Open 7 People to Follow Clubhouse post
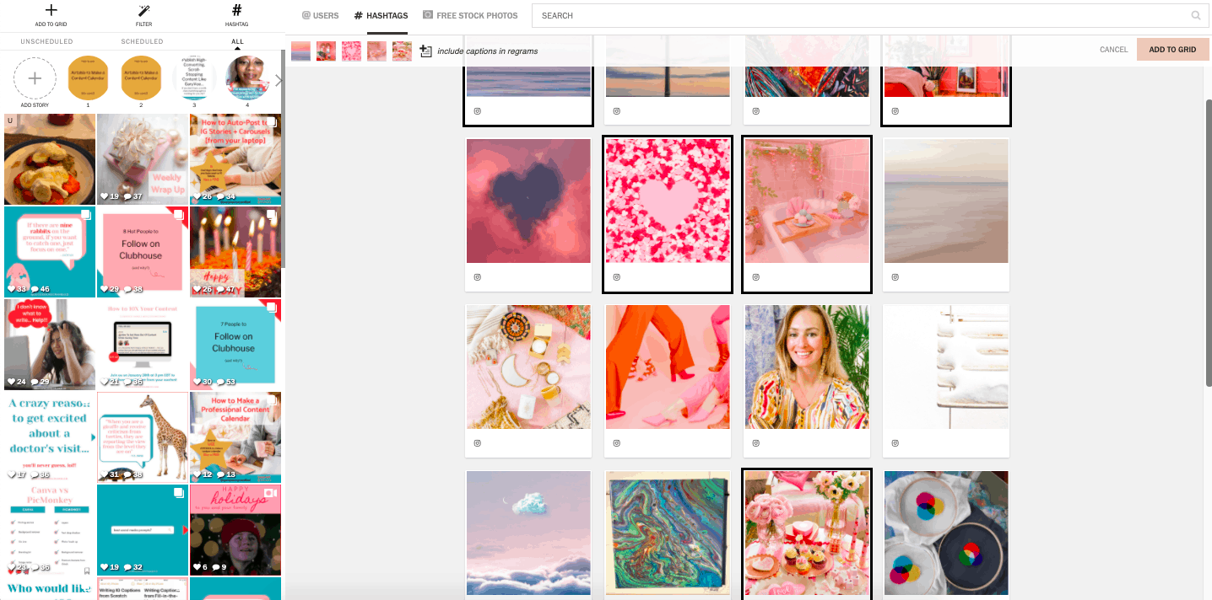1212x600 pixels. click(235, 345)
